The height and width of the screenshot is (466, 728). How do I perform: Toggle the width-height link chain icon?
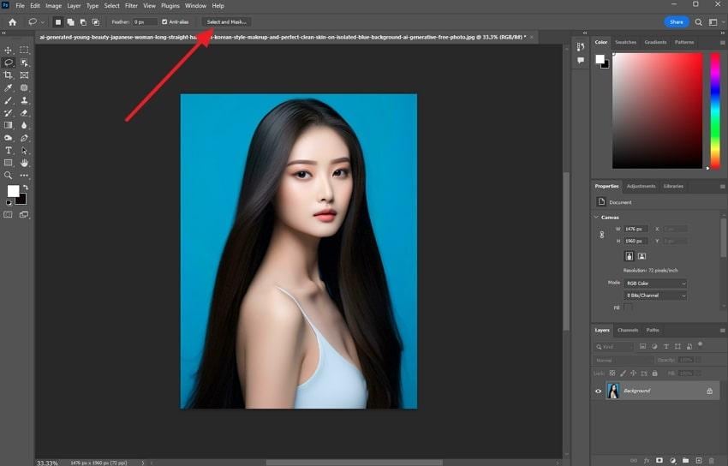tap(602, 235)
